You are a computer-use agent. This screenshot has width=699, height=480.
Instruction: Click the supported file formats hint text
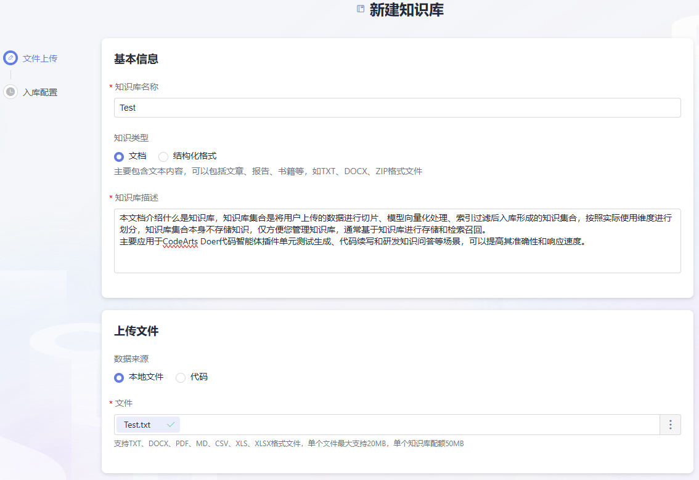(288, 444)
